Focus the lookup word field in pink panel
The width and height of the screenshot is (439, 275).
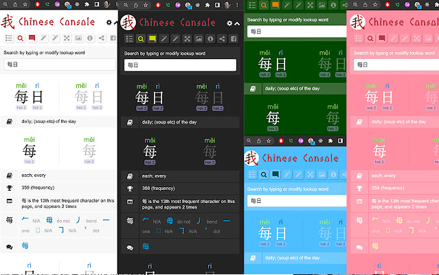pyautogui.click(x=396, y=65)
